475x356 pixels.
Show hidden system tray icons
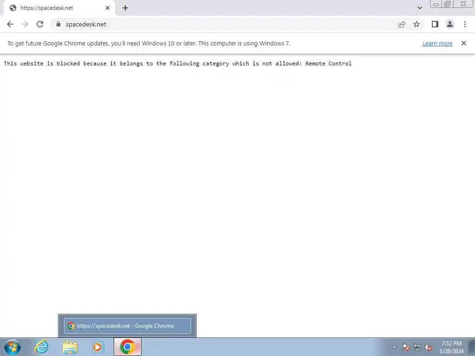point(394,347)
